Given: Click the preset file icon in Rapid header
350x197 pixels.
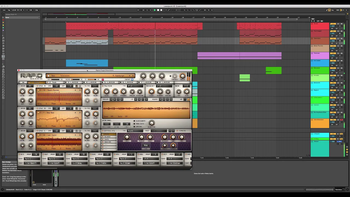Looking at the screenshot, I should [49, 76].
